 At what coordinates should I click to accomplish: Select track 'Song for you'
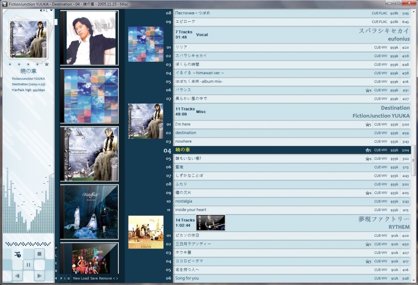292,278
